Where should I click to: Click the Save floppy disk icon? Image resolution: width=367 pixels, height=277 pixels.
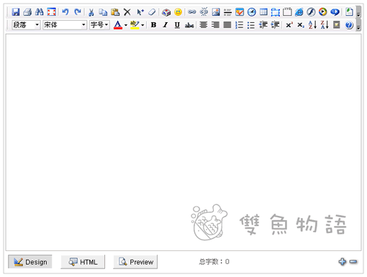(x=16, y=12)
